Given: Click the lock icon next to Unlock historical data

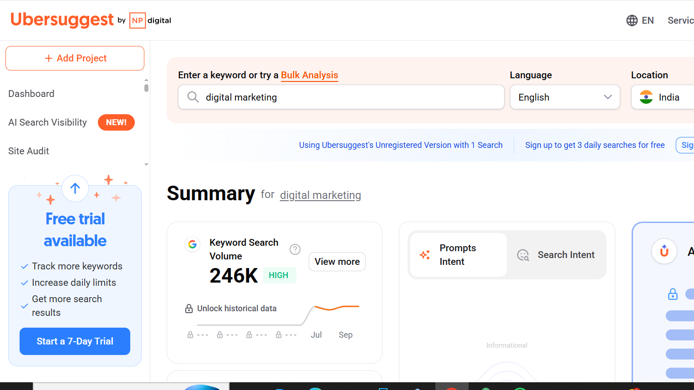Looking at the screenshot, I should click(189, 308).
